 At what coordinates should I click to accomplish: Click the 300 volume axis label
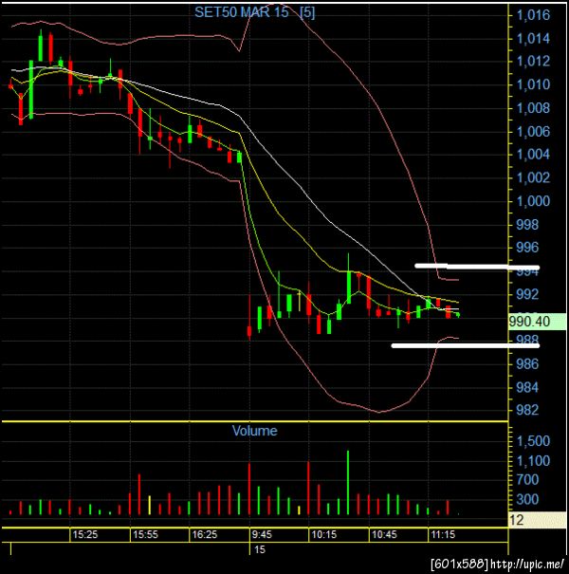pos(527,499)
